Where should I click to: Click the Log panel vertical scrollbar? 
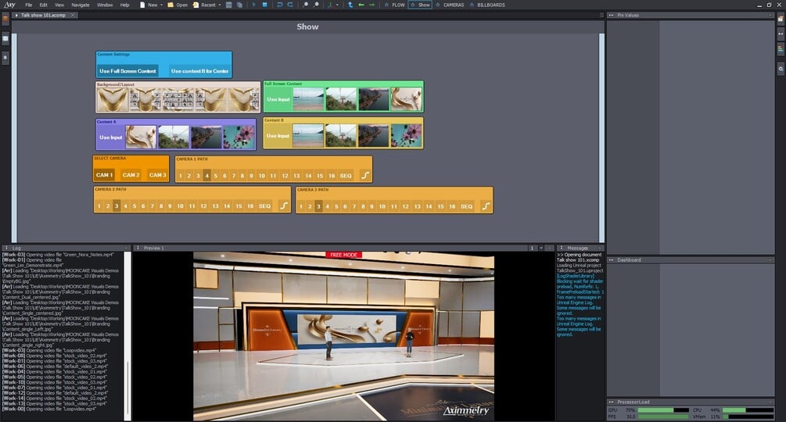coord(127,335)
